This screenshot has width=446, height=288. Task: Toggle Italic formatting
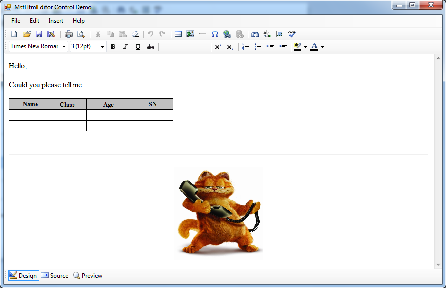point(125,47)
